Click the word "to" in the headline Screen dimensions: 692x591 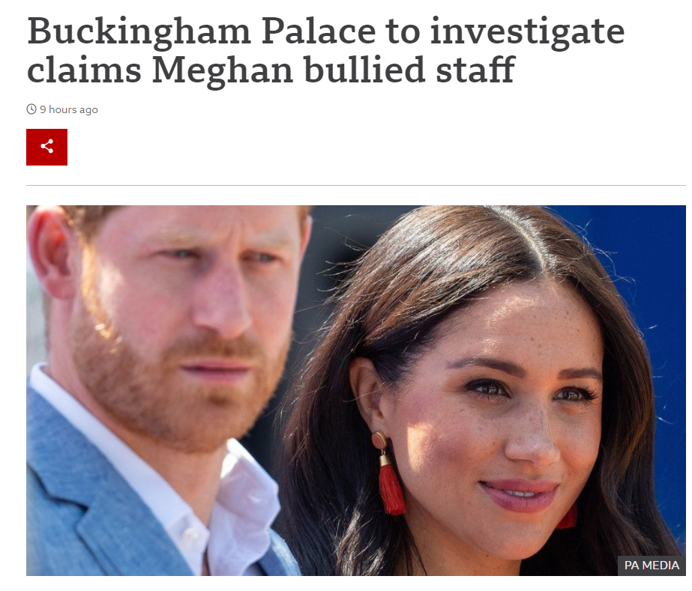(x=403, y=33)
